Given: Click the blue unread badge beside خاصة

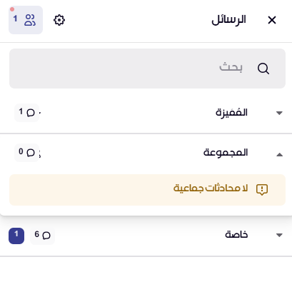Looking at the screenshot, I should coord(16,236).
